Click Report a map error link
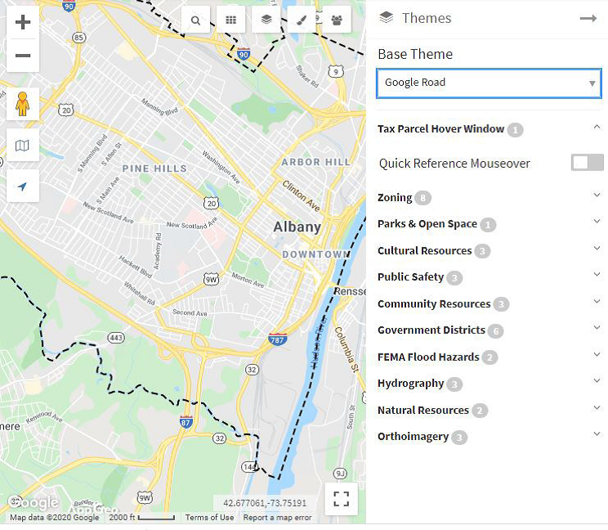The width and height of the screenshot is (608, 530). click(277, 517)
